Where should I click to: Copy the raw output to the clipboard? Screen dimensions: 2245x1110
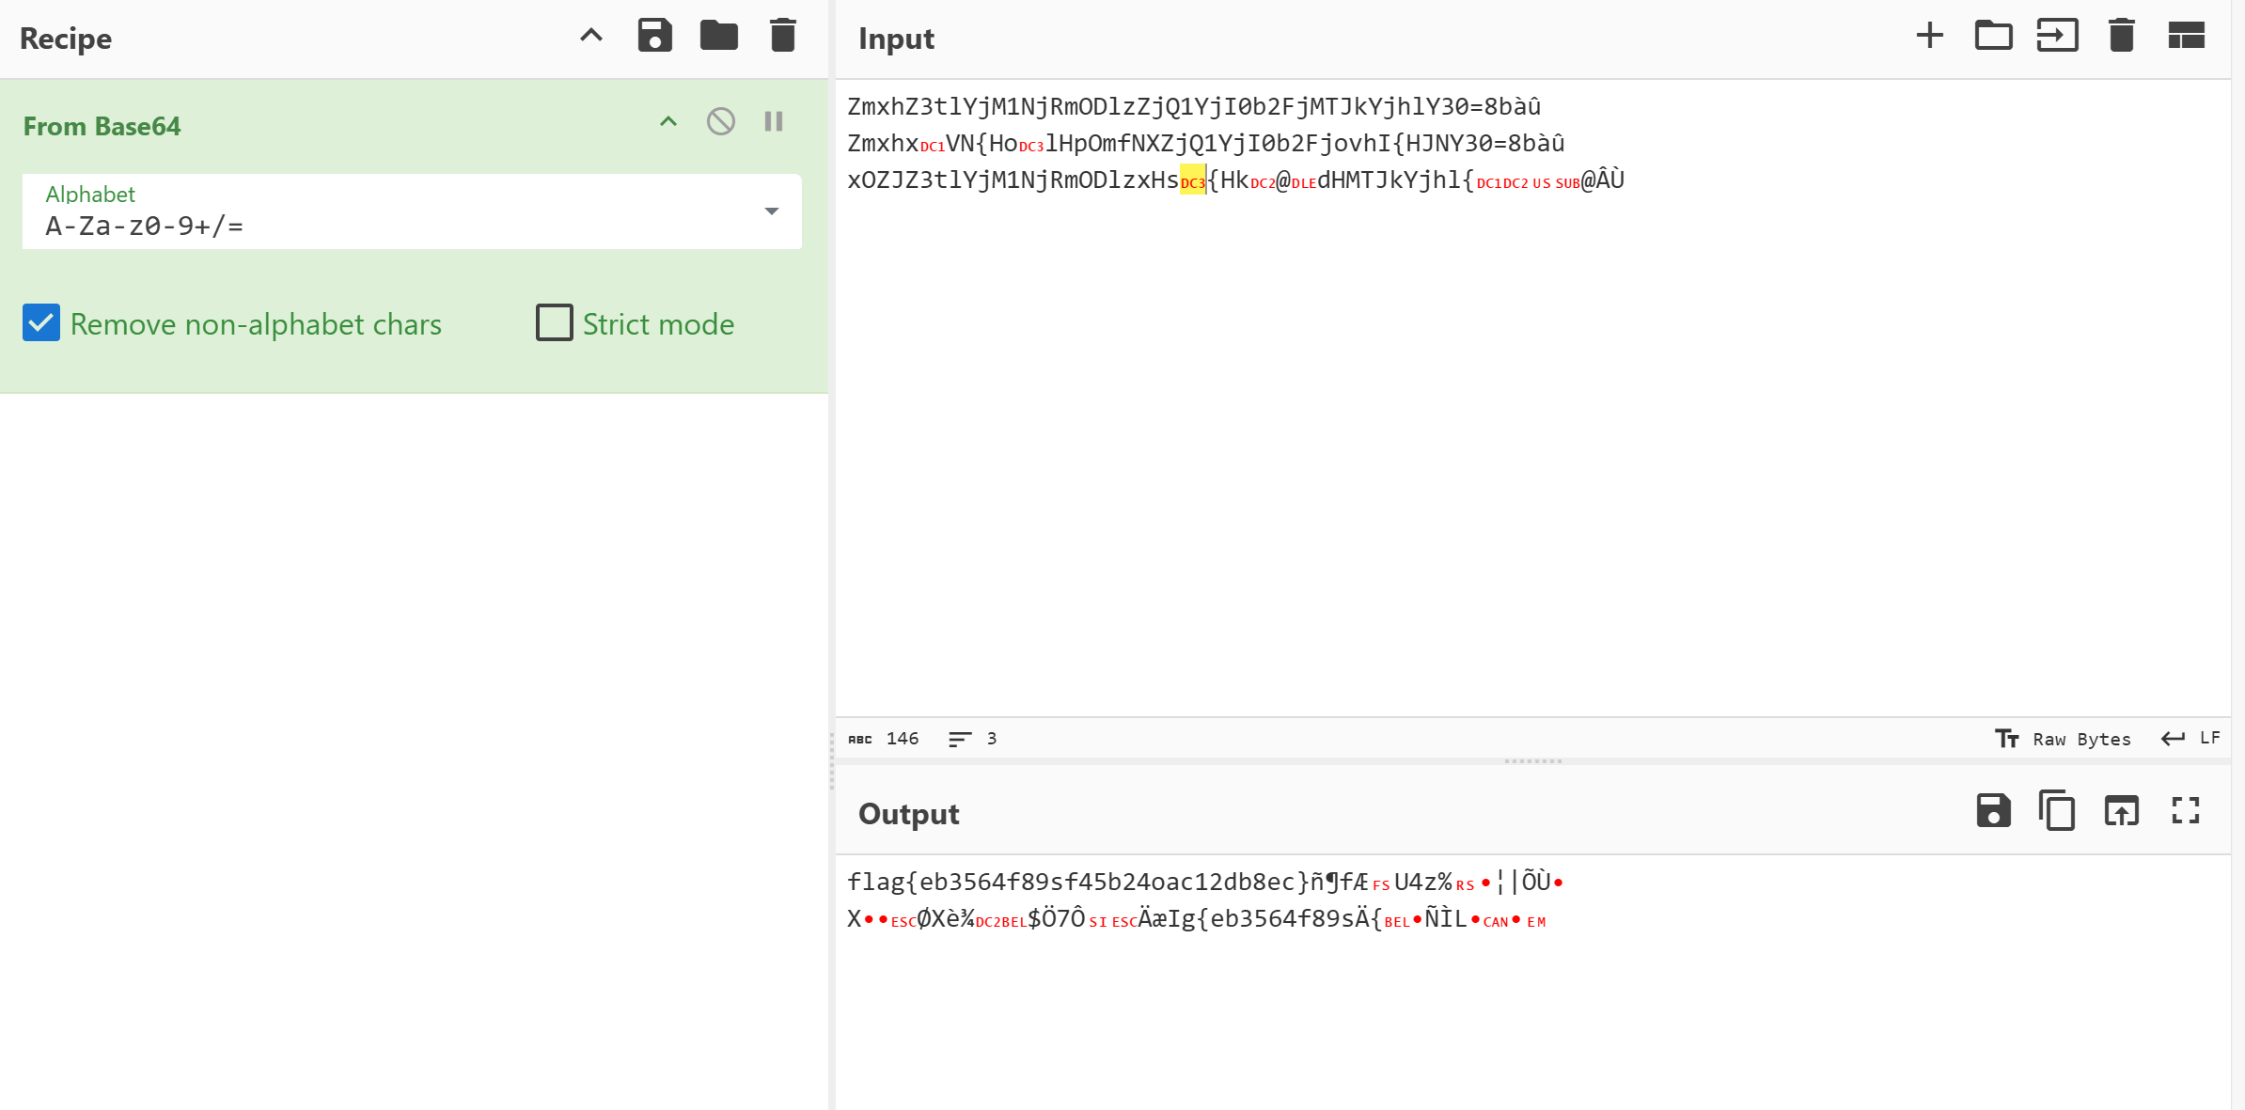point(2057,810)
